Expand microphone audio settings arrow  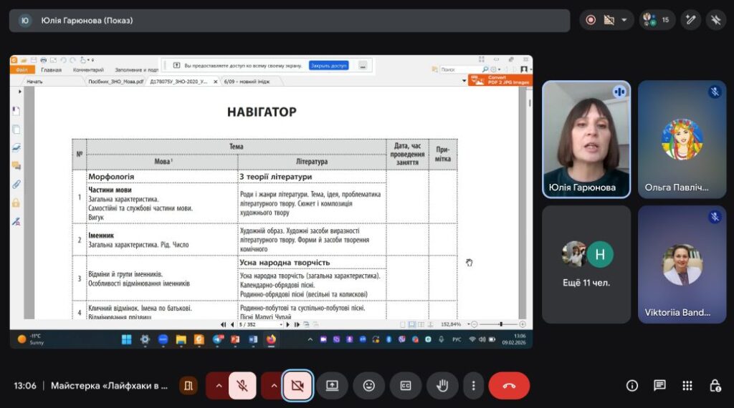point(218,386)
